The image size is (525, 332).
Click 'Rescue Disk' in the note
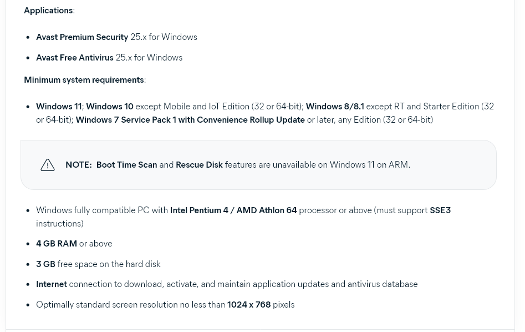(x=199, y=165)
